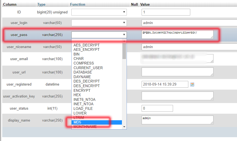Choose AES_ENCRYPT in the function dropdown
The width and height of the screenshot is (237, 141).
[86, 49]
